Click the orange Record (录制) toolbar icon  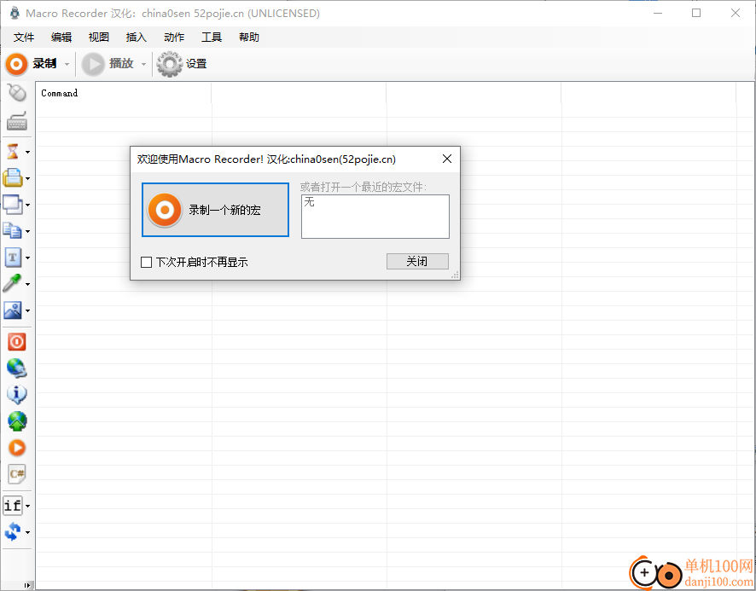tap(16, 64)
